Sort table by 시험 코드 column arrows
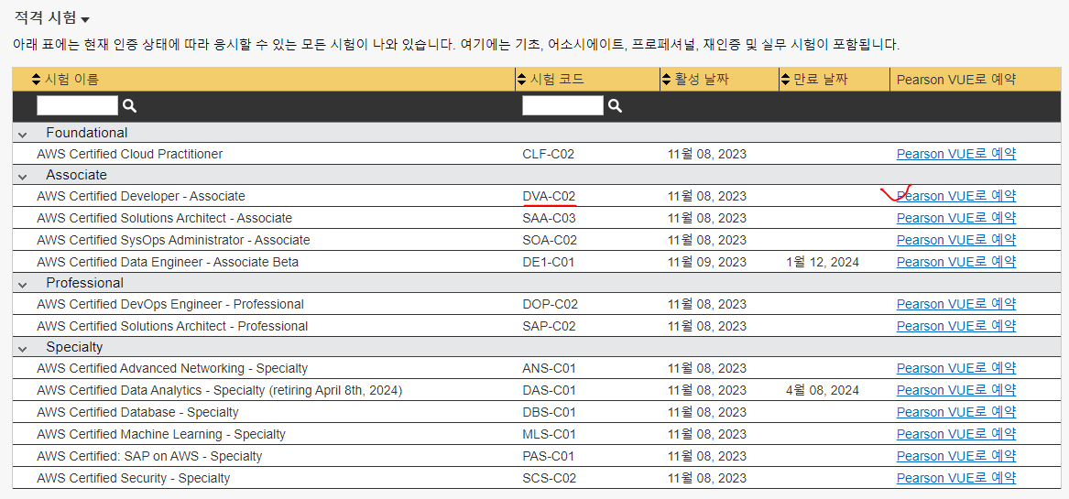This screenshot has height=499, width=1069. (x=522, y=80)
